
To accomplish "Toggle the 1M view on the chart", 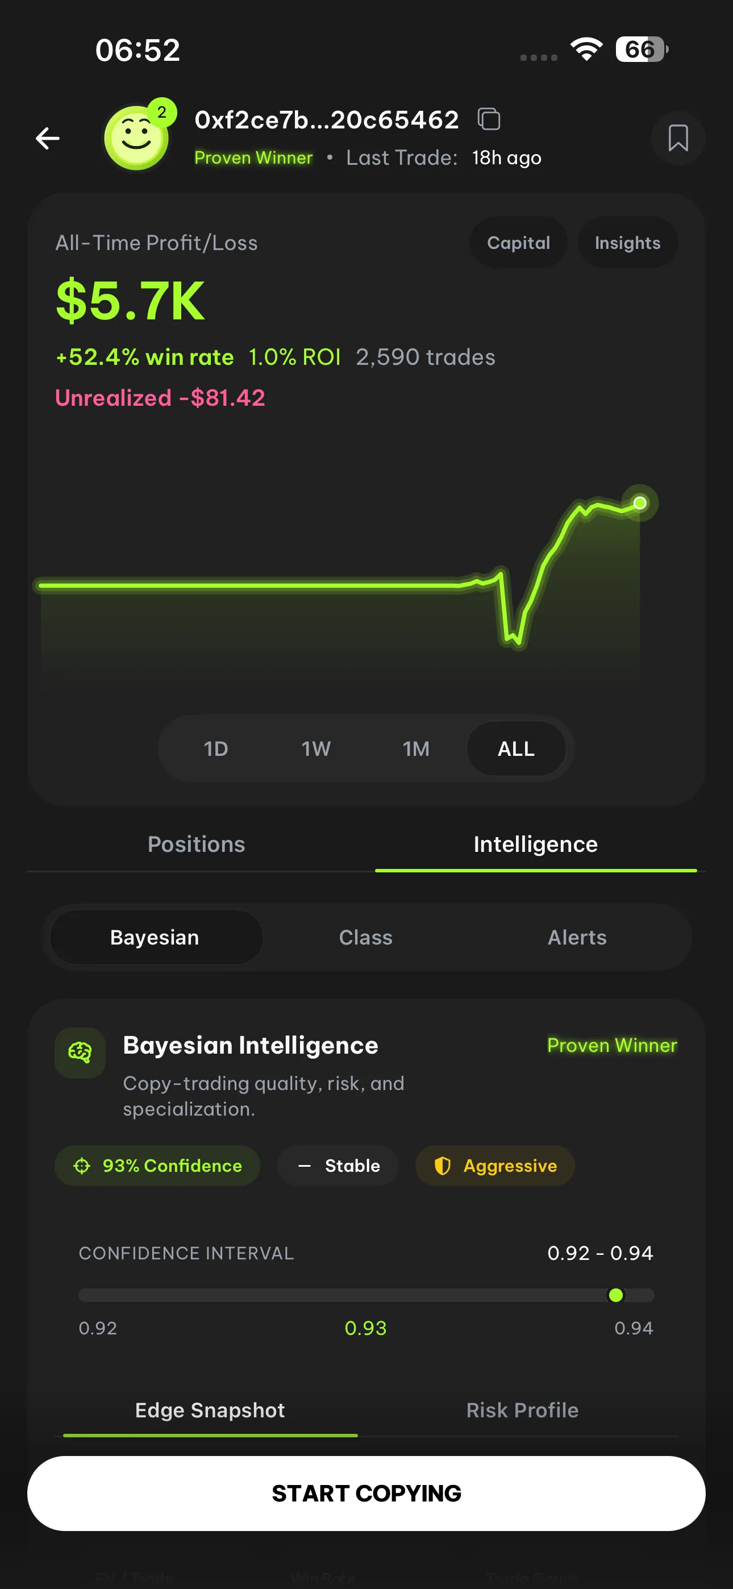I will point(415,748).
